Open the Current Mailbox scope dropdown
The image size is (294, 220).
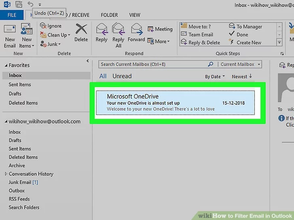(x=241, y=64)
